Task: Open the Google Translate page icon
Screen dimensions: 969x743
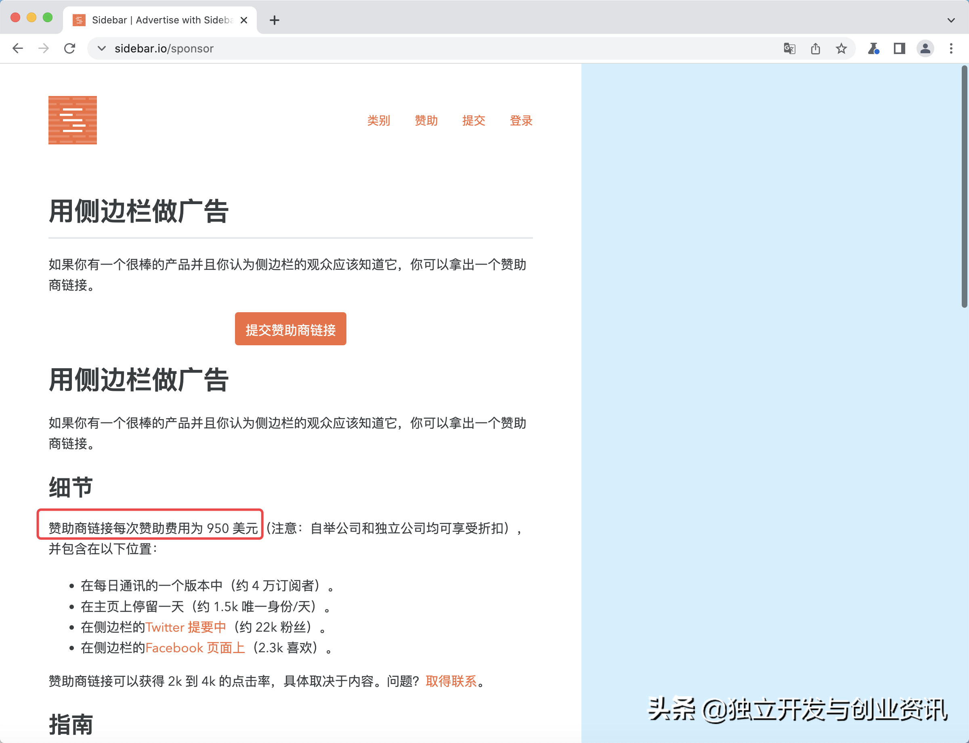Action: (789, 49)
